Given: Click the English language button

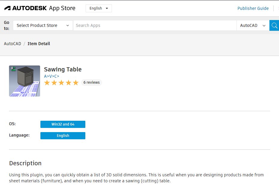Looking at the screenshot, I should point(63,136).
